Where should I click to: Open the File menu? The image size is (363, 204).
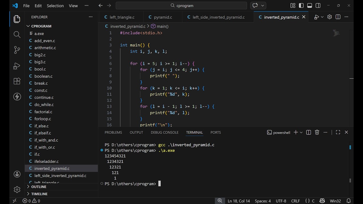pyautogui.click(x=26, y=6)
